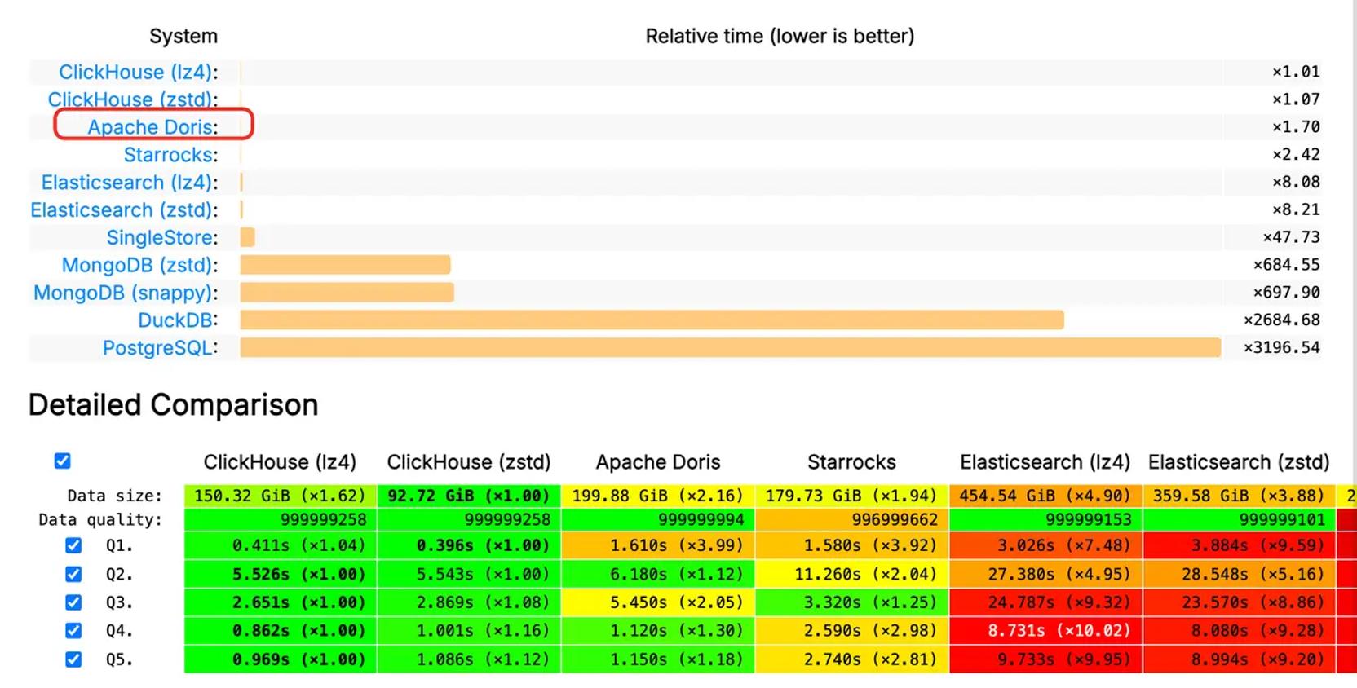1357x688 pixels.
Task: Select the Apache Doris column header
Action: 657,462
